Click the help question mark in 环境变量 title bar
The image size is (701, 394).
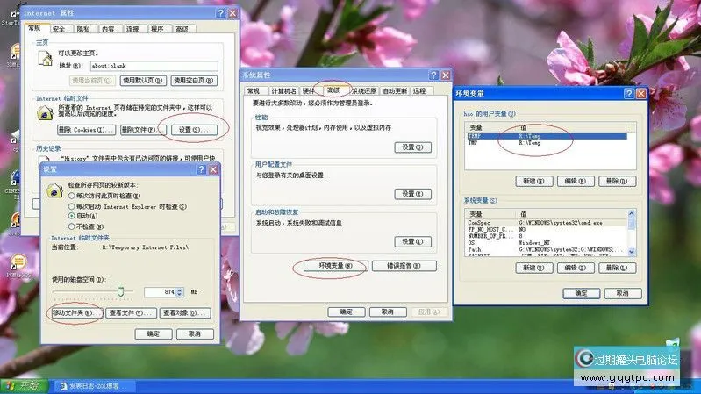pyautogui.click(x=628, y=93)
